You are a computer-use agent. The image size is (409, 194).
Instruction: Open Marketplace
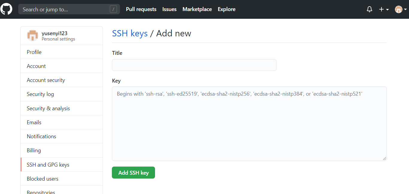[x=197, y=9]
